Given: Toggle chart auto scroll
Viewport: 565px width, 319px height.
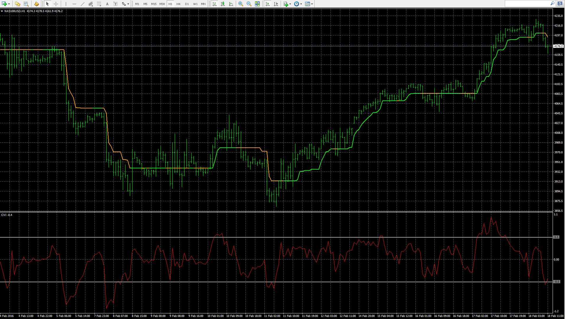Looking at the screenshot, I should coord(268,4).
